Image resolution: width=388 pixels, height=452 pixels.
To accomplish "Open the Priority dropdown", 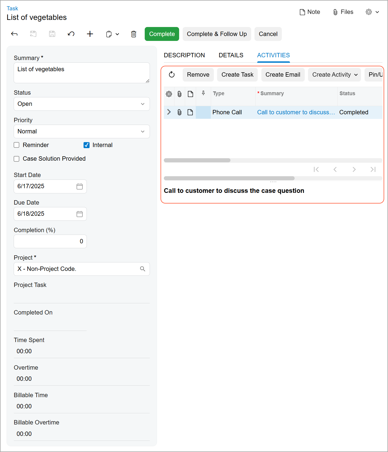I will click(x=82, y=131).
